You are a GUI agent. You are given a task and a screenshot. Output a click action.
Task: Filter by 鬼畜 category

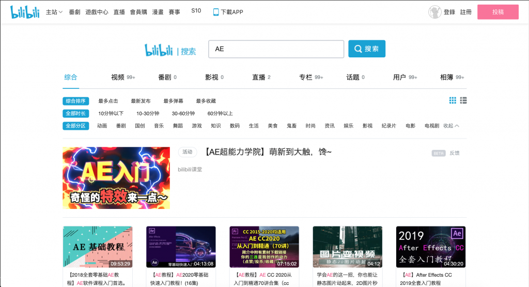click(x=291, y=126)
